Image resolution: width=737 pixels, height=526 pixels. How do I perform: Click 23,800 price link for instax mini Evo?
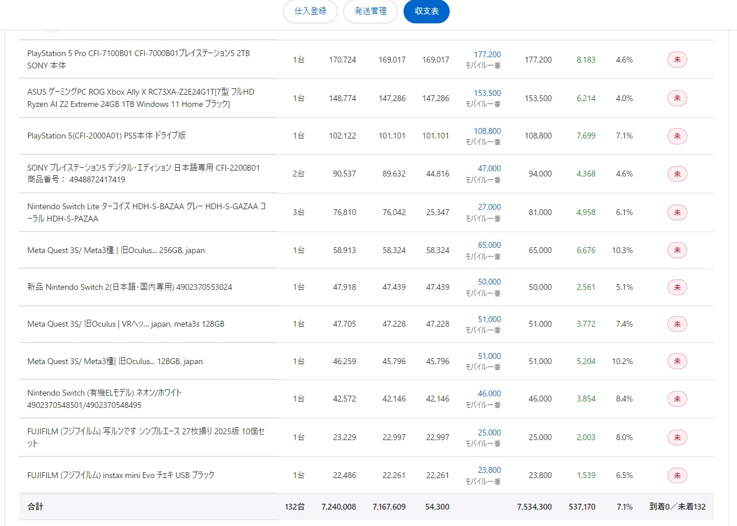tap(489, 470)
